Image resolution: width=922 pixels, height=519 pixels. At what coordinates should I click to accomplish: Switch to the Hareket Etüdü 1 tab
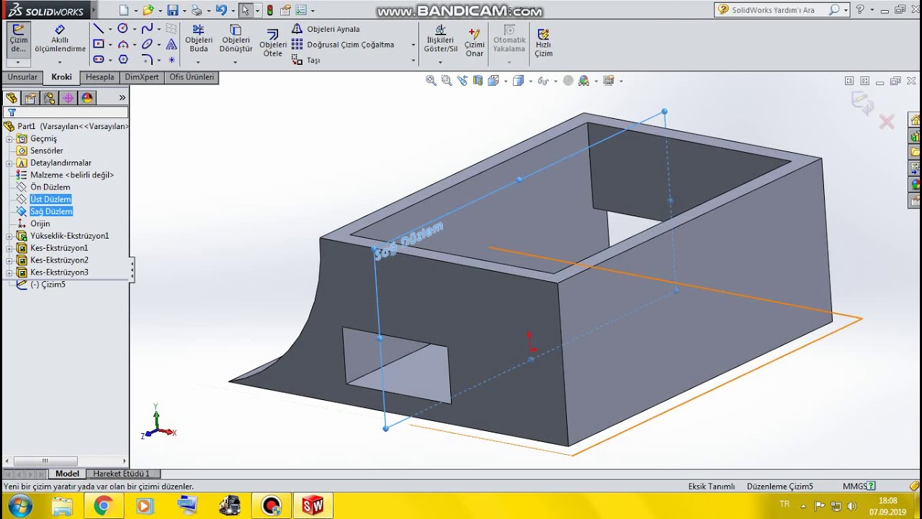coord(122,474)
